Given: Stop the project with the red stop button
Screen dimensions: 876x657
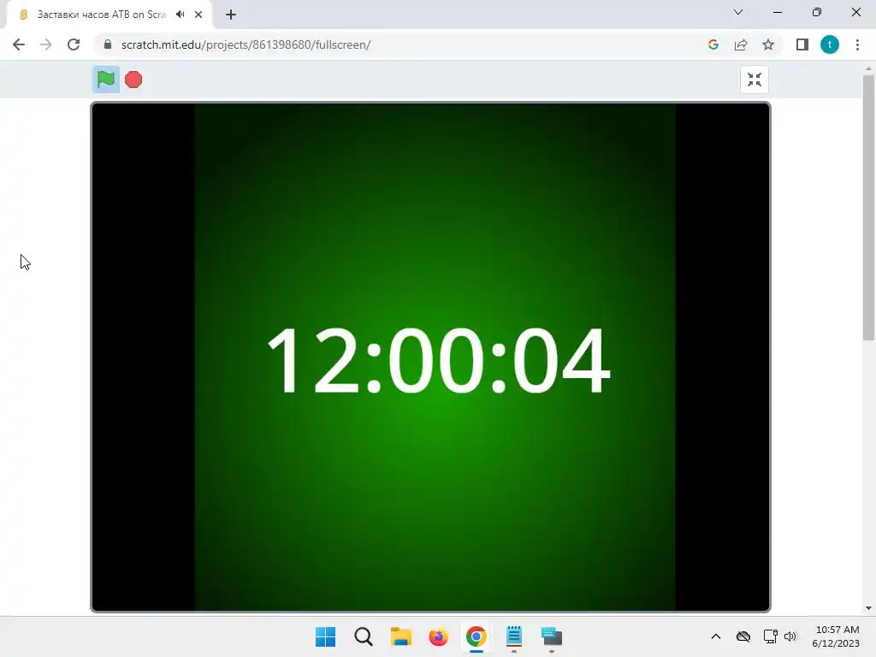Looking at the screenshot, I should tap(133, 80).
